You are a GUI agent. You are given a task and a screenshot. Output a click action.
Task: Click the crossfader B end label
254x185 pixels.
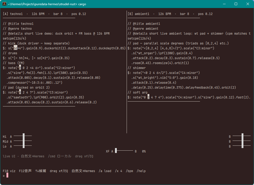coord(136,151)
